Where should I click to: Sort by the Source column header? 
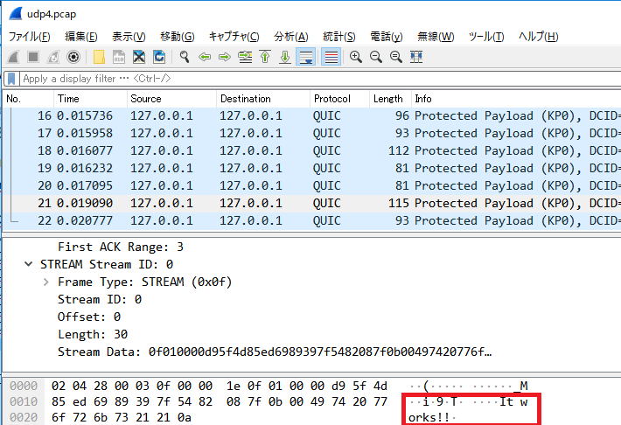click(172, 99)
